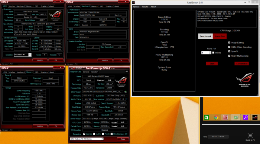Open SPD tab in CPU-Z Mainboard window
The width and height of the screenshot is (260, 144).
coord(102,6)
